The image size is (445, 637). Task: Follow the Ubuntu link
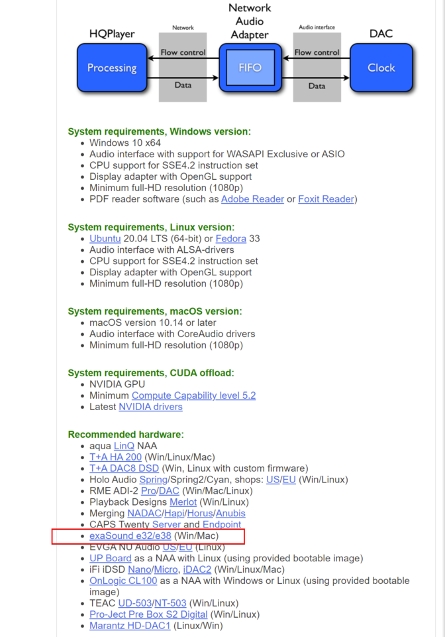click(x=105, y=238)
